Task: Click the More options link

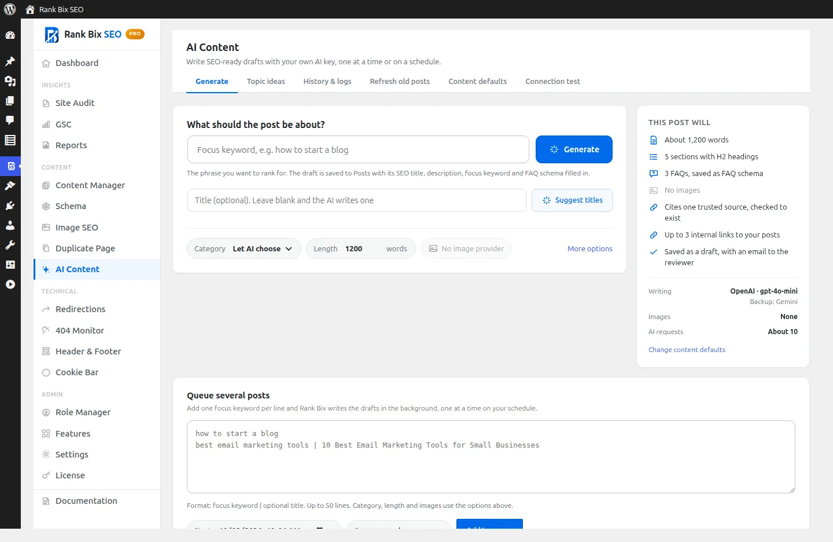Action: [x=590, y=249]
